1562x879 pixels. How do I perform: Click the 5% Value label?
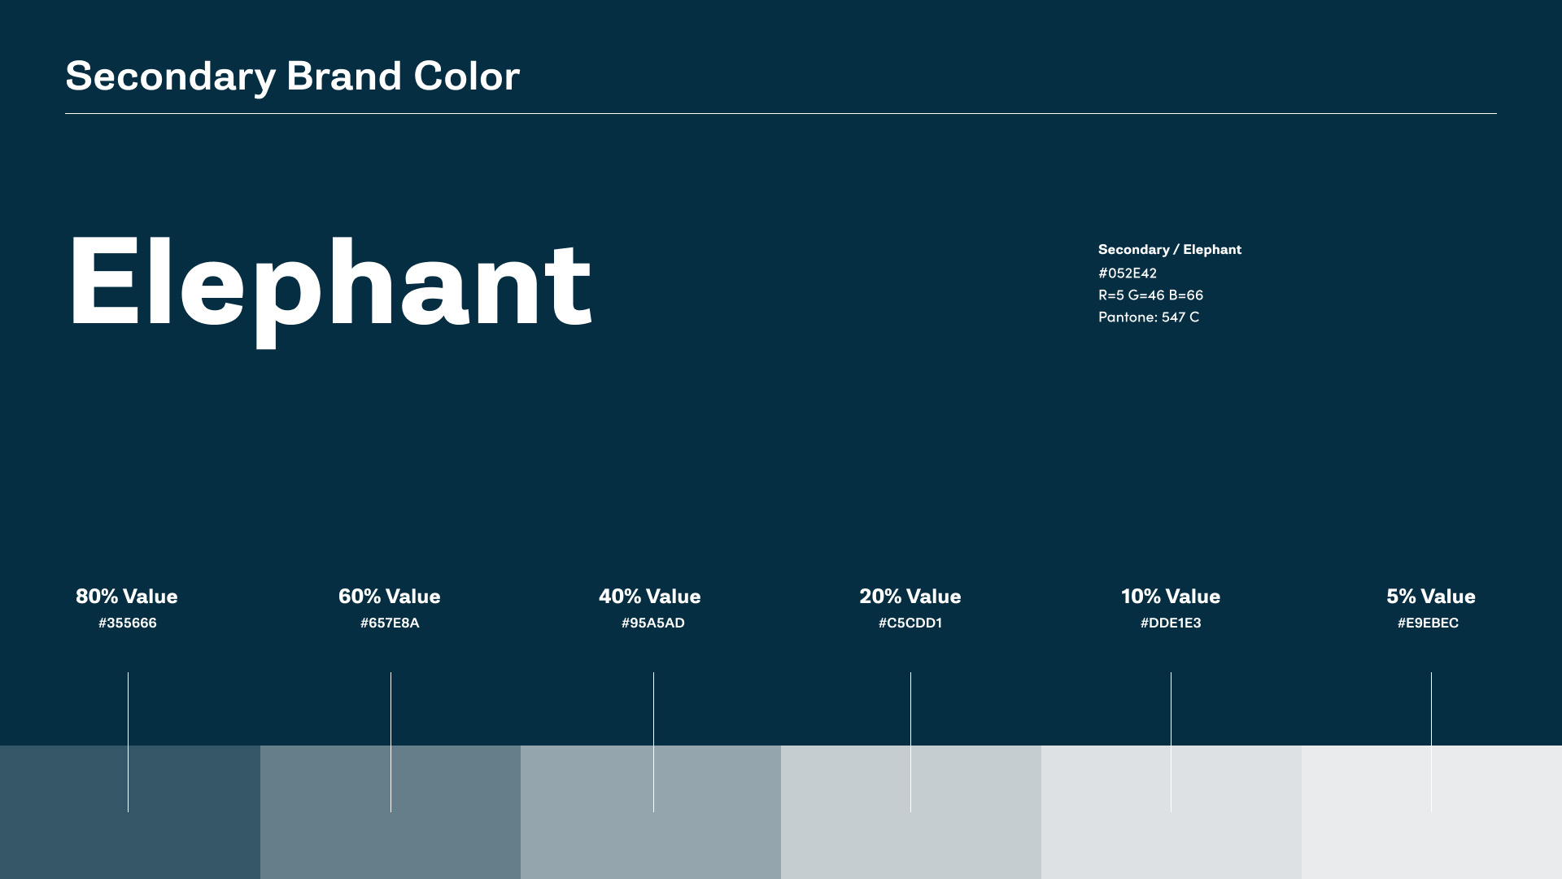[x=1430, y=597]
